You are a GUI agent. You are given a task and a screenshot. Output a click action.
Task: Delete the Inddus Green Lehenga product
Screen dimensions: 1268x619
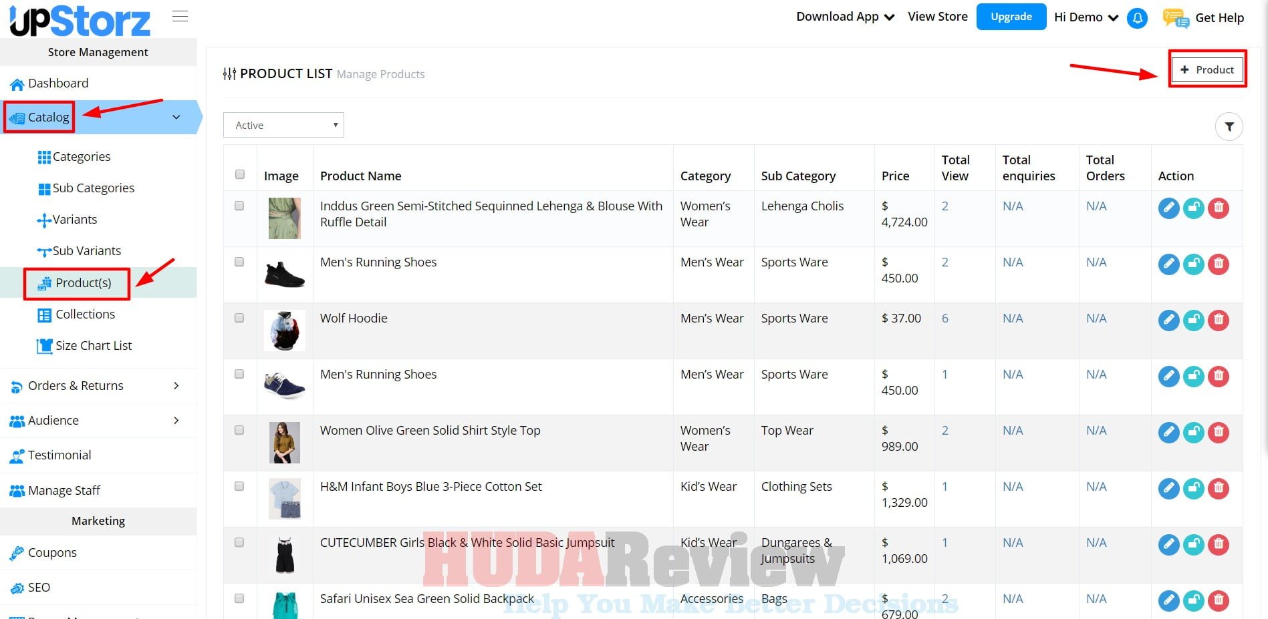pyautogui.click(x=1219, y=208)
